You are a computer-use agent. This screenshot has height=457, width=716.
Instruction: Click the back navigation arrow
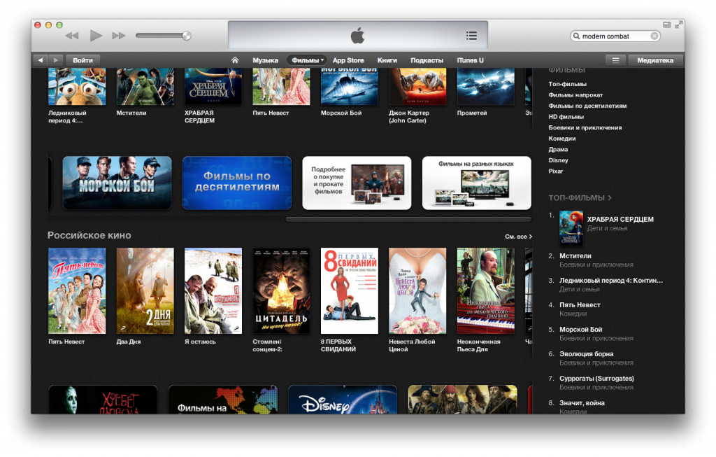coord(41,60)
